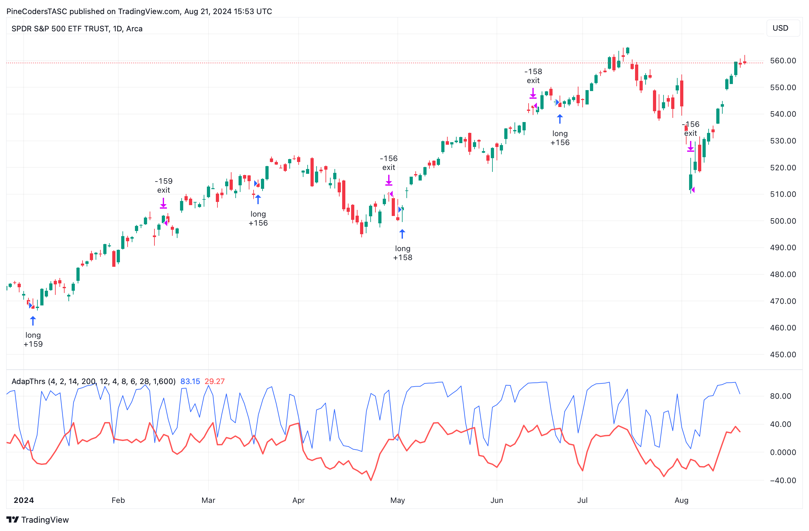Viewport: 809px width, 531px height.
Task: Click the Mar time axis label
Action: coord(208,500)
